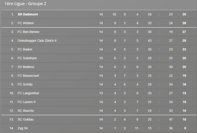Click on Zug 94 team name
Screen dimensions: 197x133
(23, 128)
